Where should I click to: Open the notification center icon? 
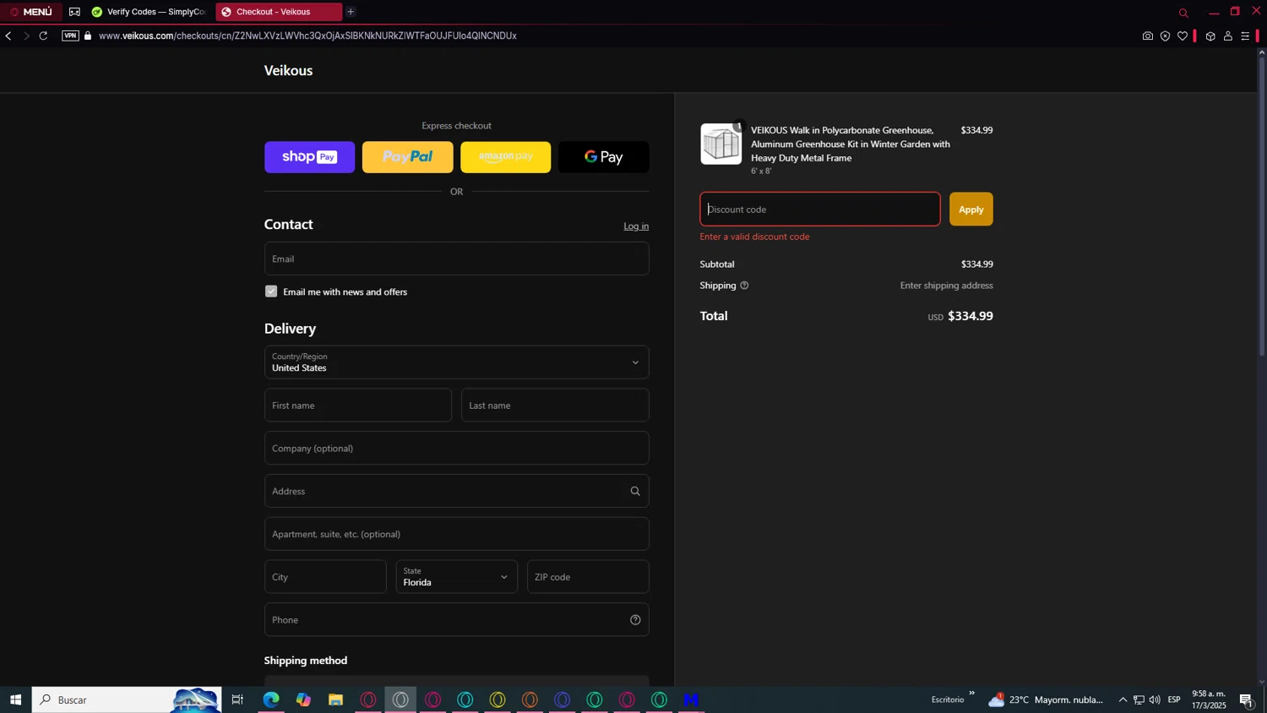1247,699
